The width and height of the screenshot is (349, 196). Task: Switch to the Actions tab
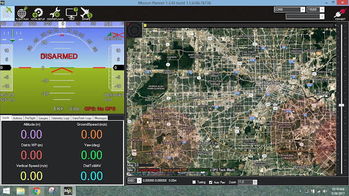(x=17, y=118)
